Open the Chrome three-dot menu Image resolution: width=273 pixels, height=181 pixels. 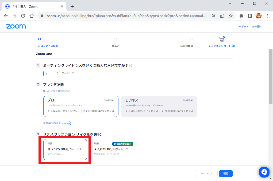point(267,16)
